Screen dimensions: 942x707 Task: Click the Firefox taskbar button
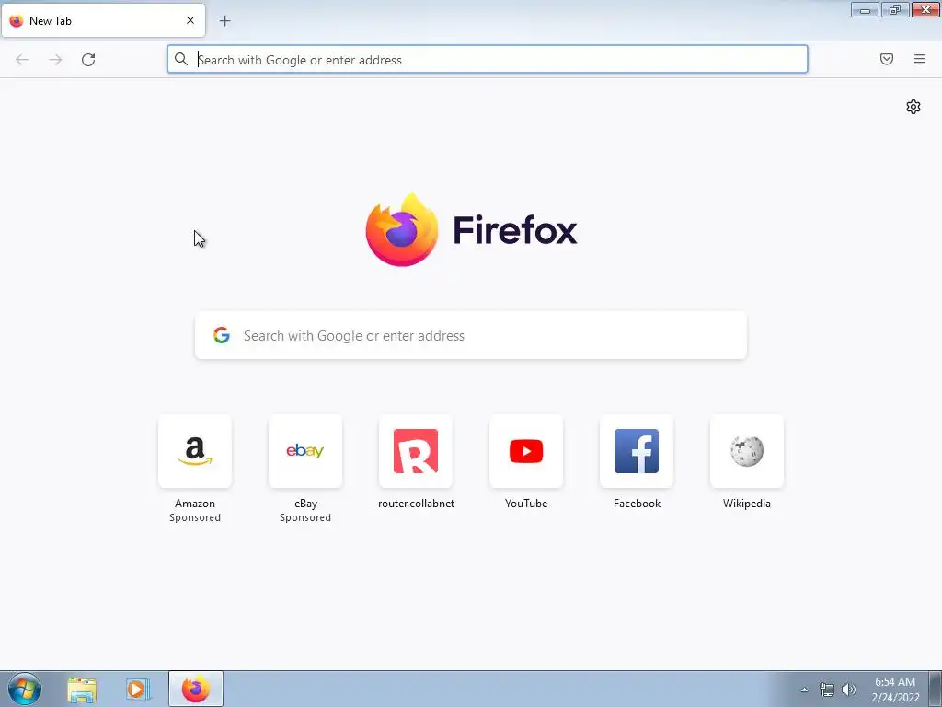tap(196, 689)
